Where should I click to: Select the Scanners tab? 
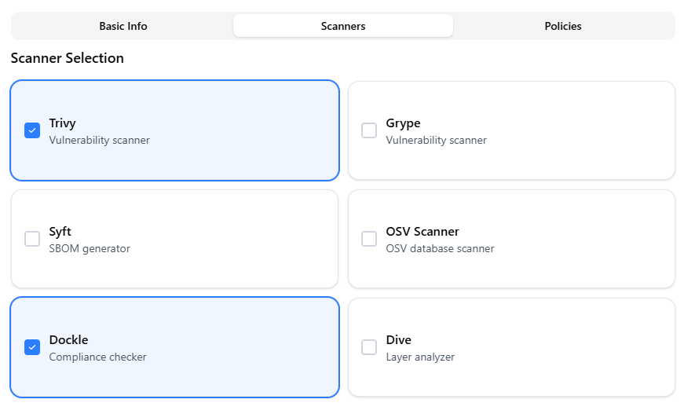pos(343,26)
